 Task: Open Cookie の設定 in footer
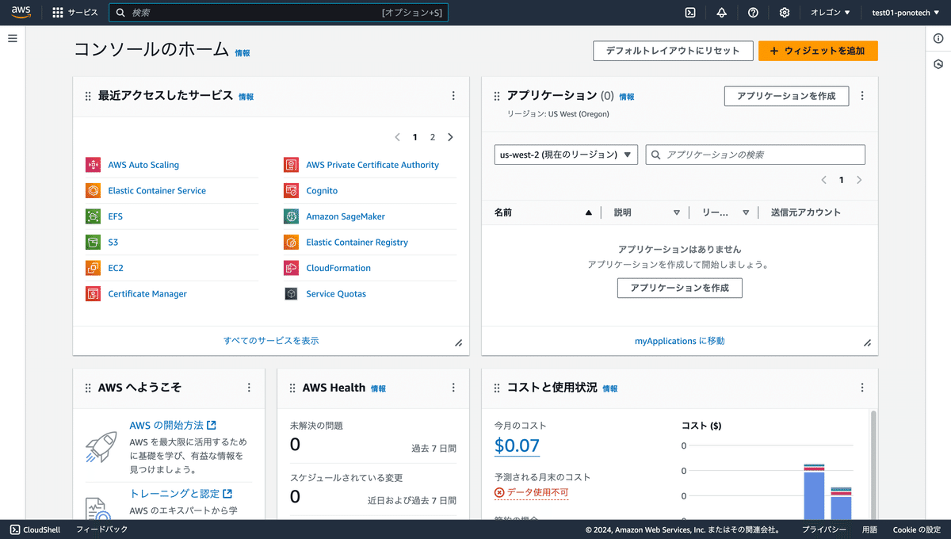tap(917, 529)
